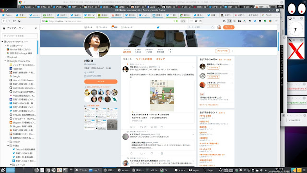The width and height of the screenshot is (307, 173).
Task: Follow the second suggested user
Action: (213, 77)
